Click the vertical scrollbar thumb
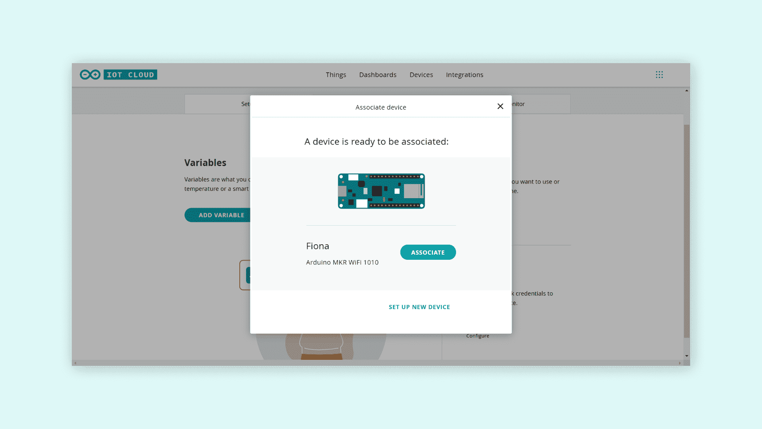The height and width of the screenshot is (429, 762). (x=687, y=230)
